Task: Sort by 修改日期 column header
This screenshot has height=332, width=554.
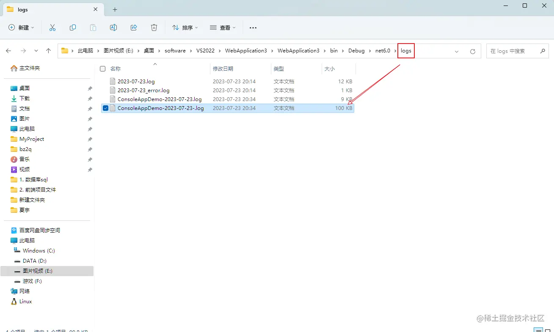Action: (x=223, y=69)
